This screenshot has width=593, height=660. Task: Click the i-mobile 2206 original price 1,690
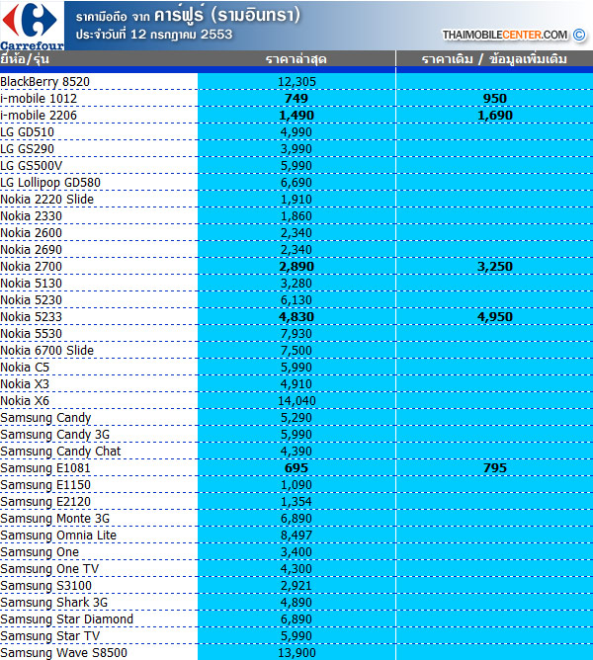pyautogui.click(x=494, y=116)
